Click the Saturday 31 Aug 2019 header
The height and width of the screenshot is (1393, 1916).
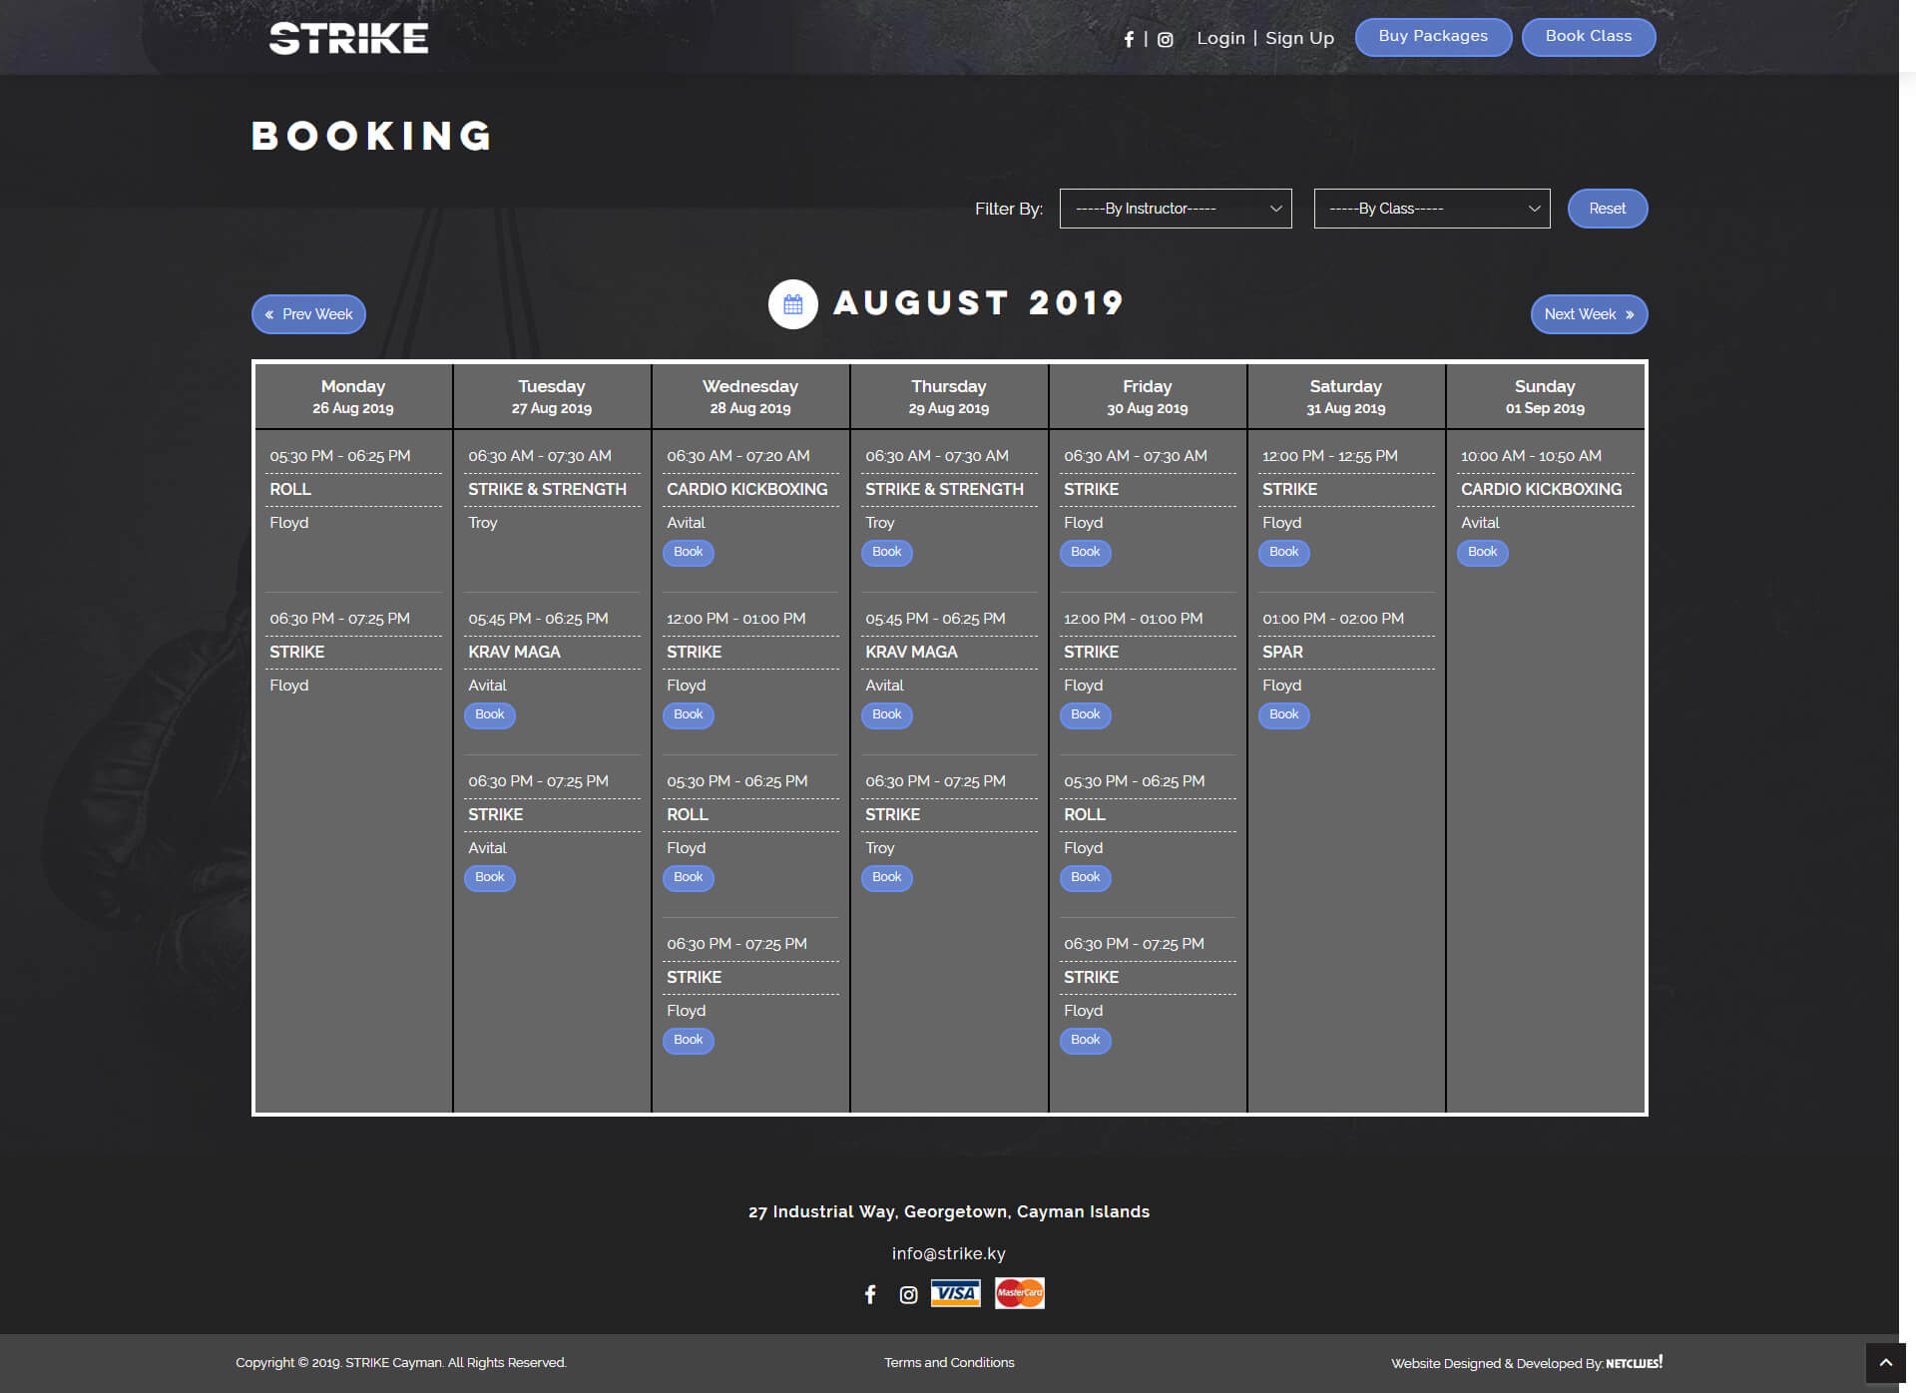[x=1346, y=396]
